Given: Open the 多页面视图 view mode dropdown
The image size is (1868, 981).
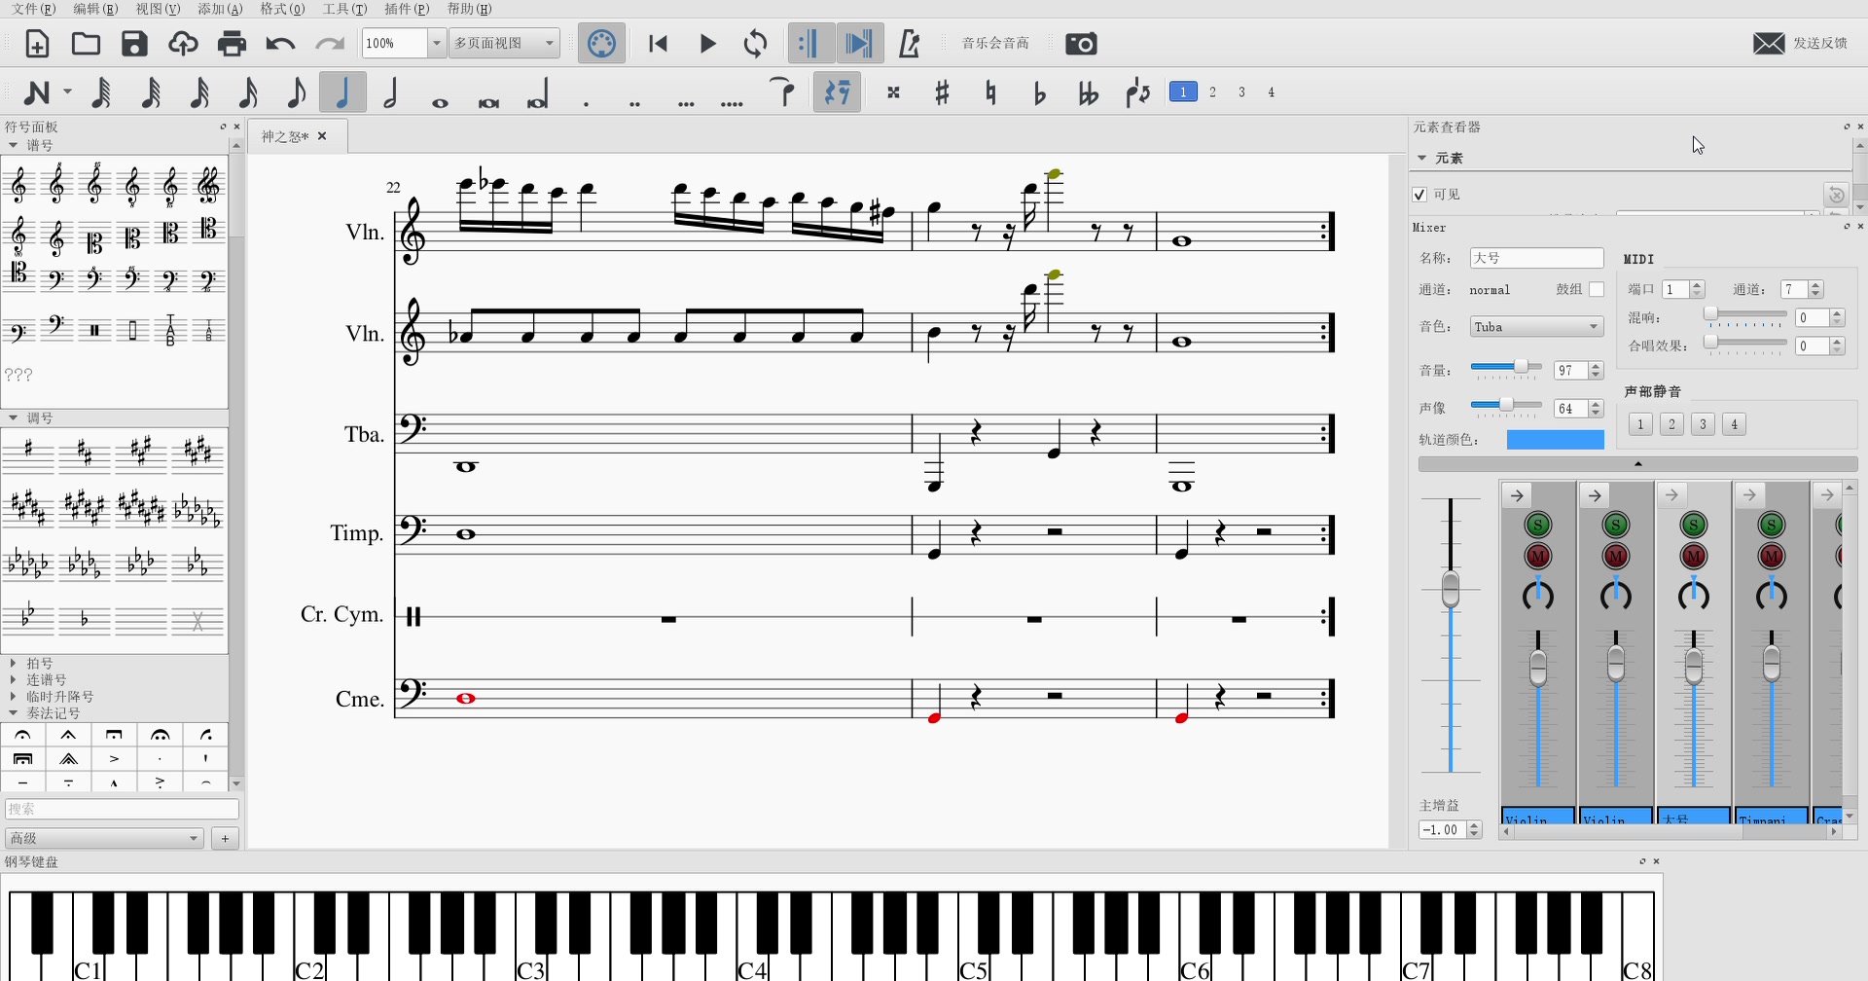Looking at the screenshot, I should (x=504, y=43).
